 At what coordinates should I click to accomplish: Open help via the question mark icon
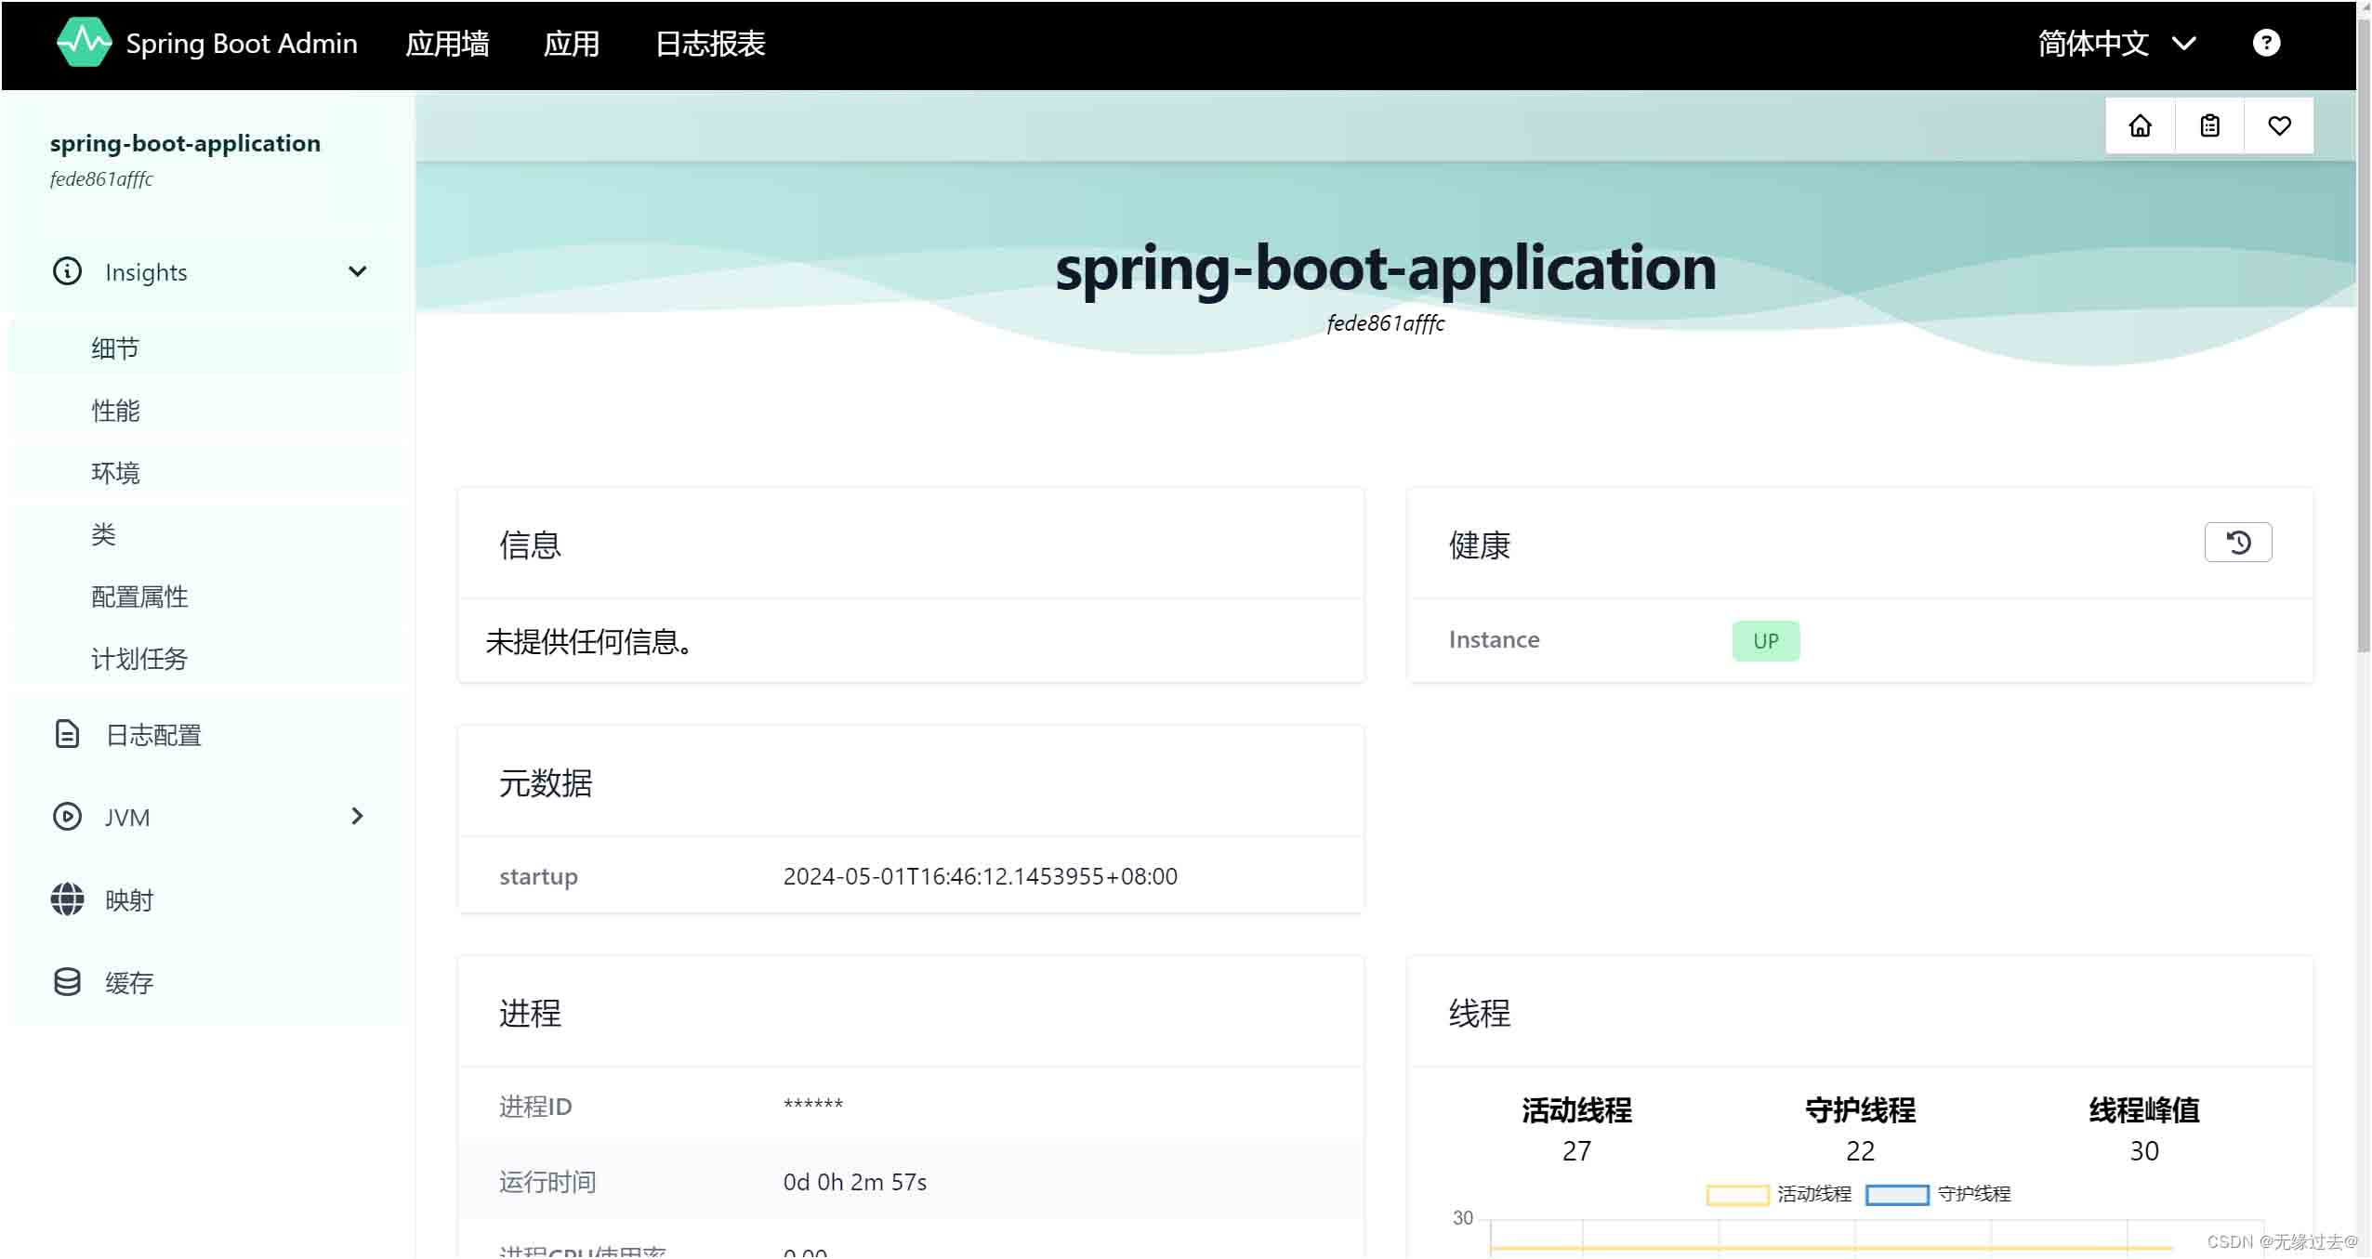[2268, 43]
